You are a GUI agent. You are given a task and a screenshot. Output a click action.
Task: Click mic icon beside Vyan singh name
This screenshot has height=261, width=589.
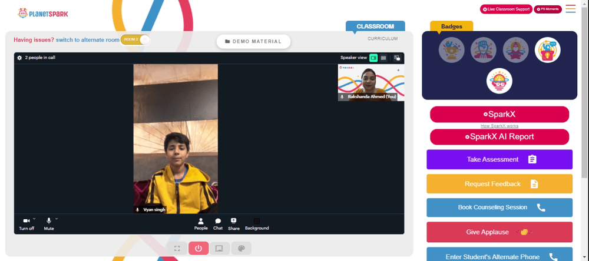[x=137, y=210]
